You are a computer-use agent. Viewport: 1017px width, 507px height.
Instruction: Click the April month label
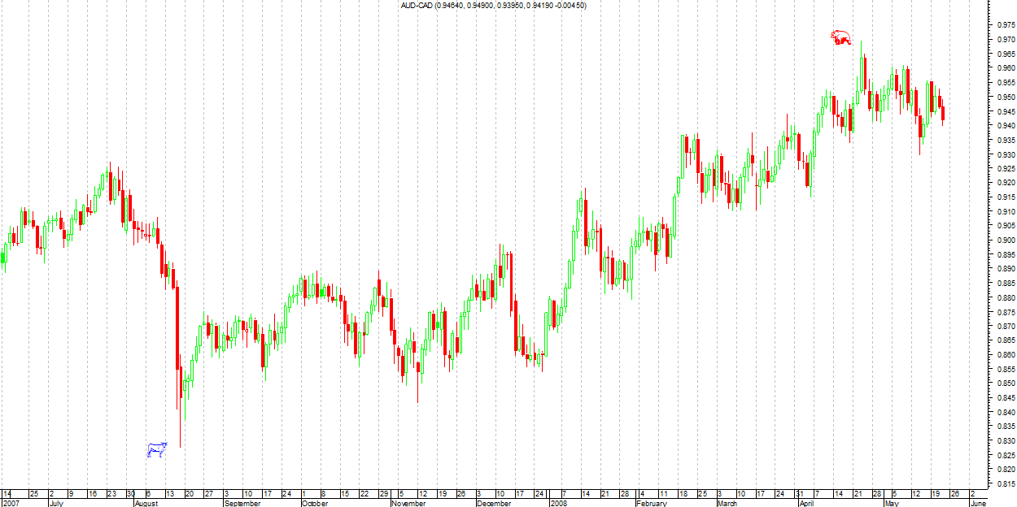[805, 503]
